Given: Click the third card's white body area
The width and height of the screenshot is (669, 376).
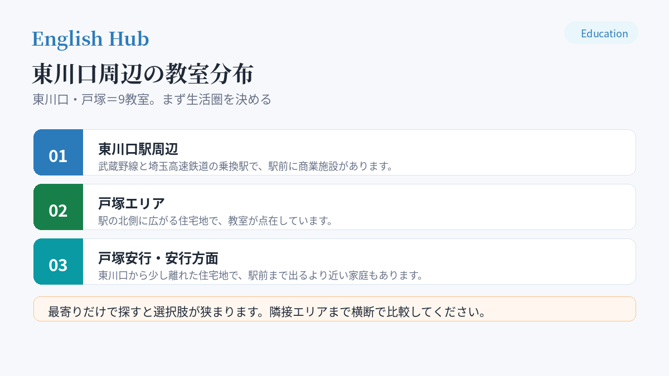Looking at the screenshot, I should click(x=359, y=262).
